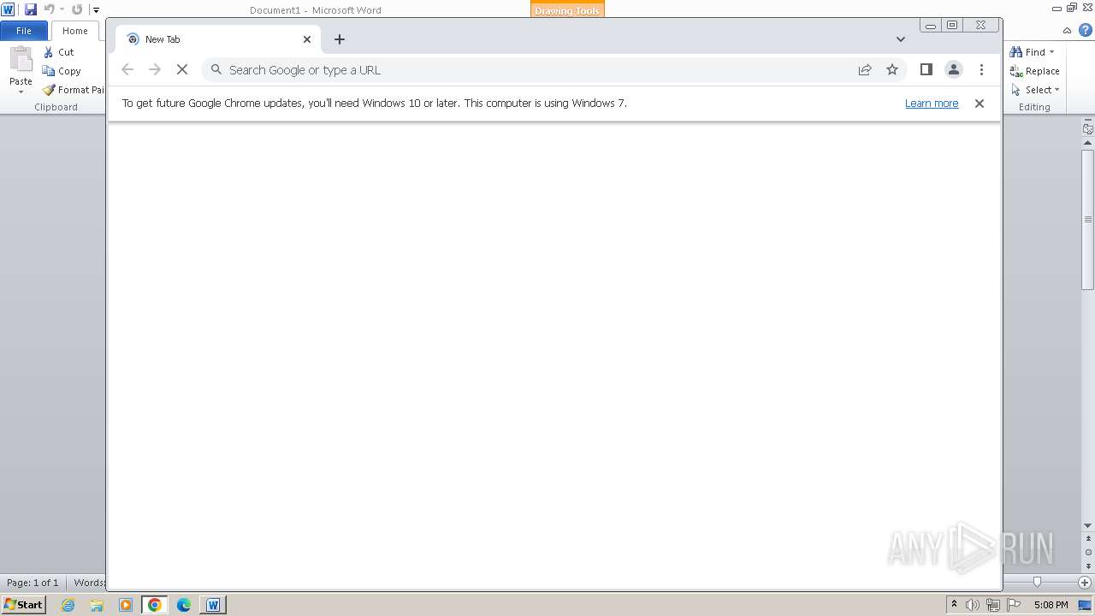
Task: Stop loading the page in Chrome
Action: tap(182, 70)
